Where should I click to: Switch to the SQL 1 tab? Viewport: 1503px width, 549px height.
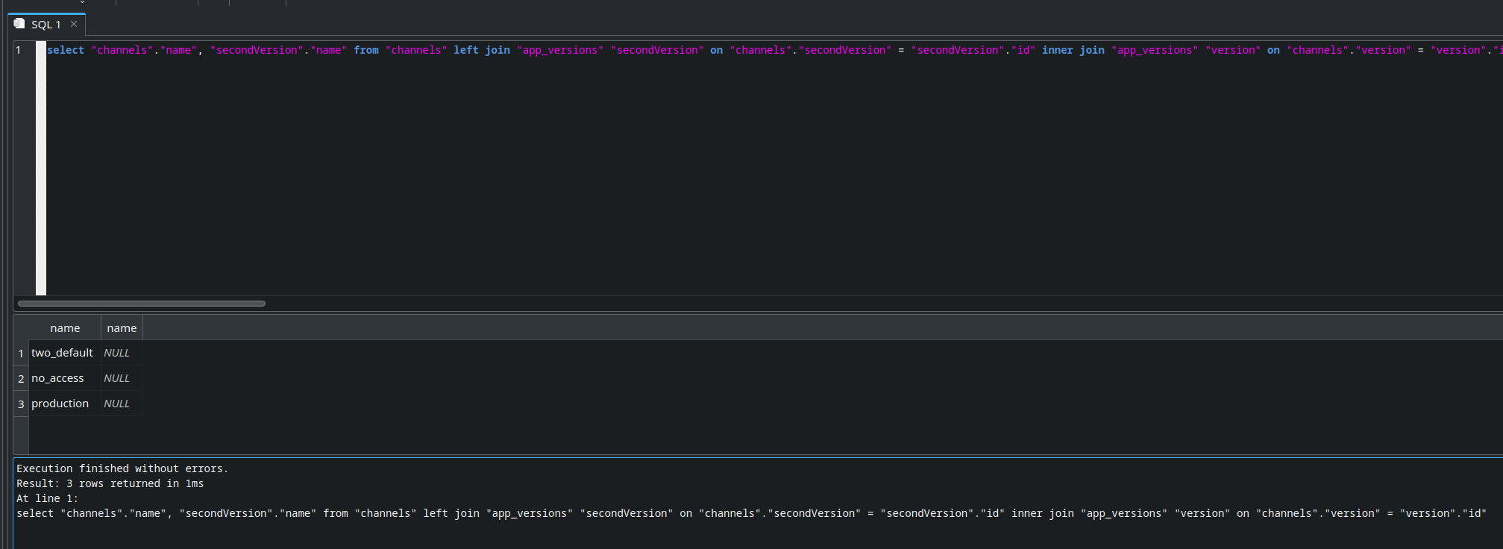pos(46,25)
